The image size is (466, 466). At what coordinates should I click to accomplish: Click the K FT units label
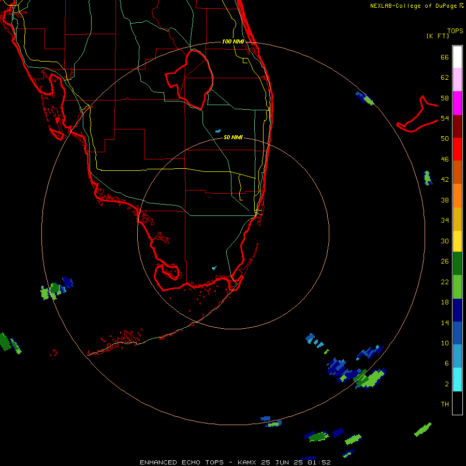coord(438,36)
